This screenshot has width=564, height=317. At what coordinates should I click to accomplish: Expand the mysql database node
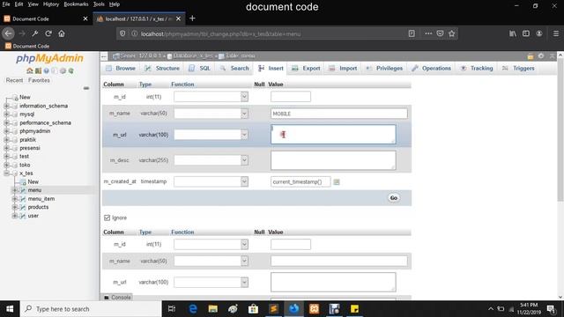tap(6, 114)
